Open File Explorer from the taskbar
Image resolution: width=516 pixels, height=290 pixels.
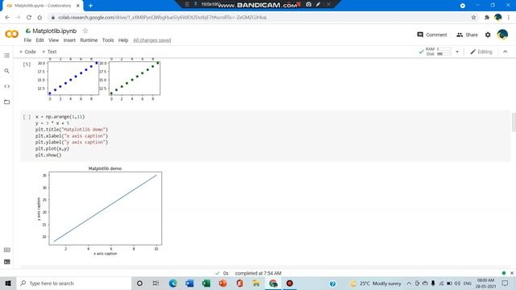[x=256, y=283]
